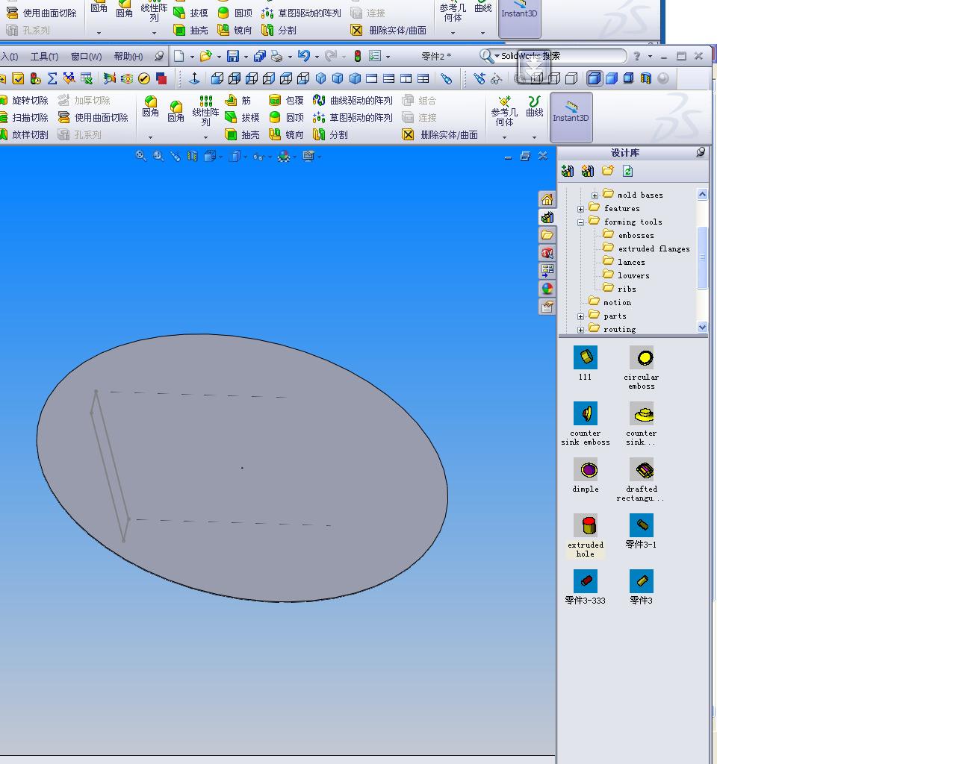Click the Print icon
Viewport: 956px width, 764px height.
[276, 56]
